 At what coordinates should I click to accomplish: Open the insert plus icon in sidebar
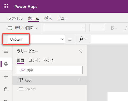pos(6,77)
